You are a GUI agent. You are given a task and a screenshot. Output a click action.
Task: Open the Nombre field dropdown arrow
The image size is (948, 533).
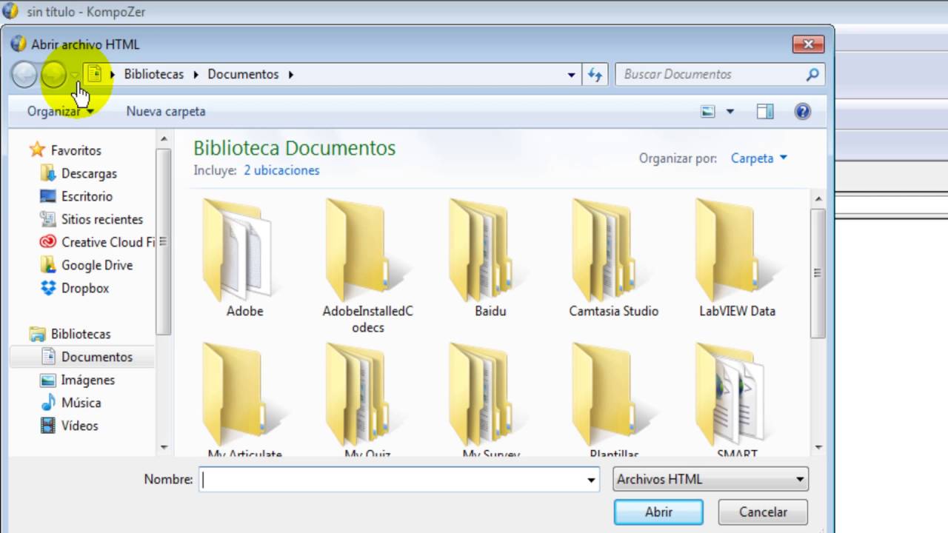click(591, 480)
